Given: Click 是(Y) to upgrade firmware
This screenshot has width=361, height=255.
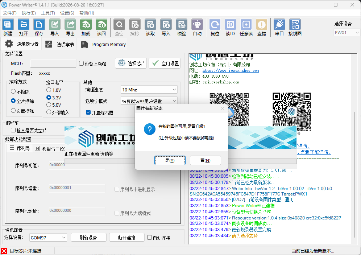Looking at the screenshot, I should pyautogui.click(x=170, y=160).
